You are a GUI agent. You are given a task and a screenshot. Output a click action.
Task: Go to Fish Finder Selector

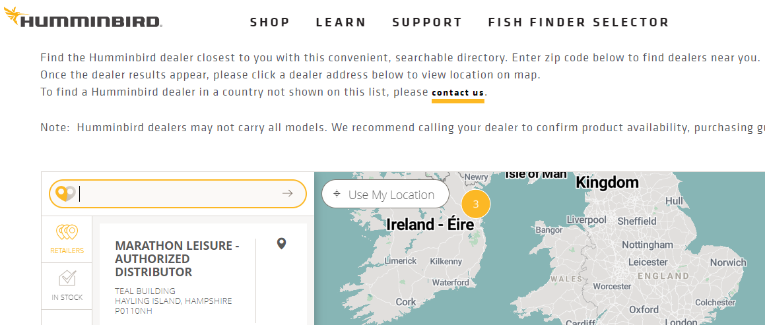click(578, 22)
